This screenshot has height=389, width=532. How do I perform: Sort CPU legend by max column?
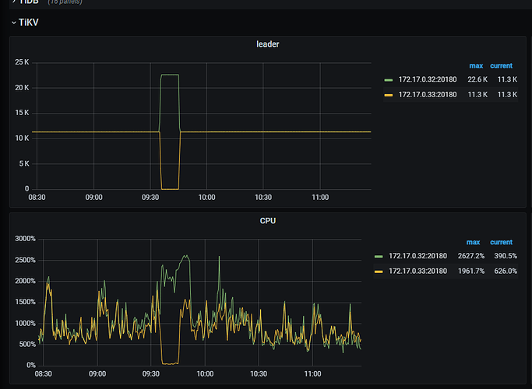pyautogui.click(x=473, y=242)
